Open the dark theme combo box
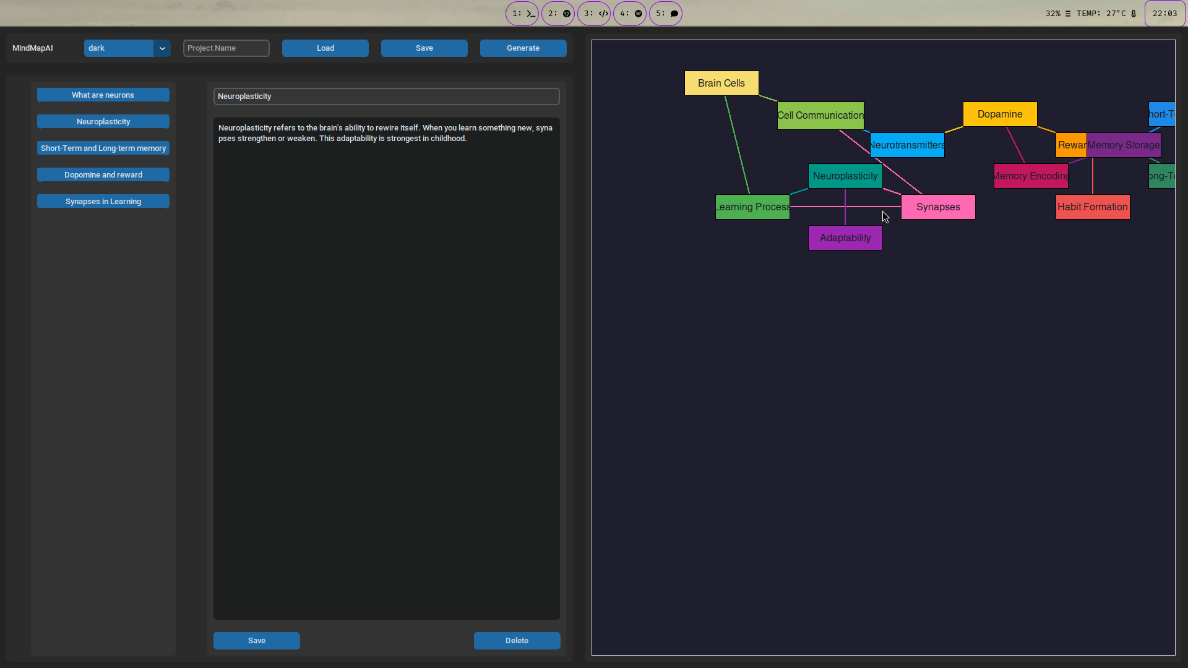The width and height of the screenshot is (1188, 668). pos(119,48)
